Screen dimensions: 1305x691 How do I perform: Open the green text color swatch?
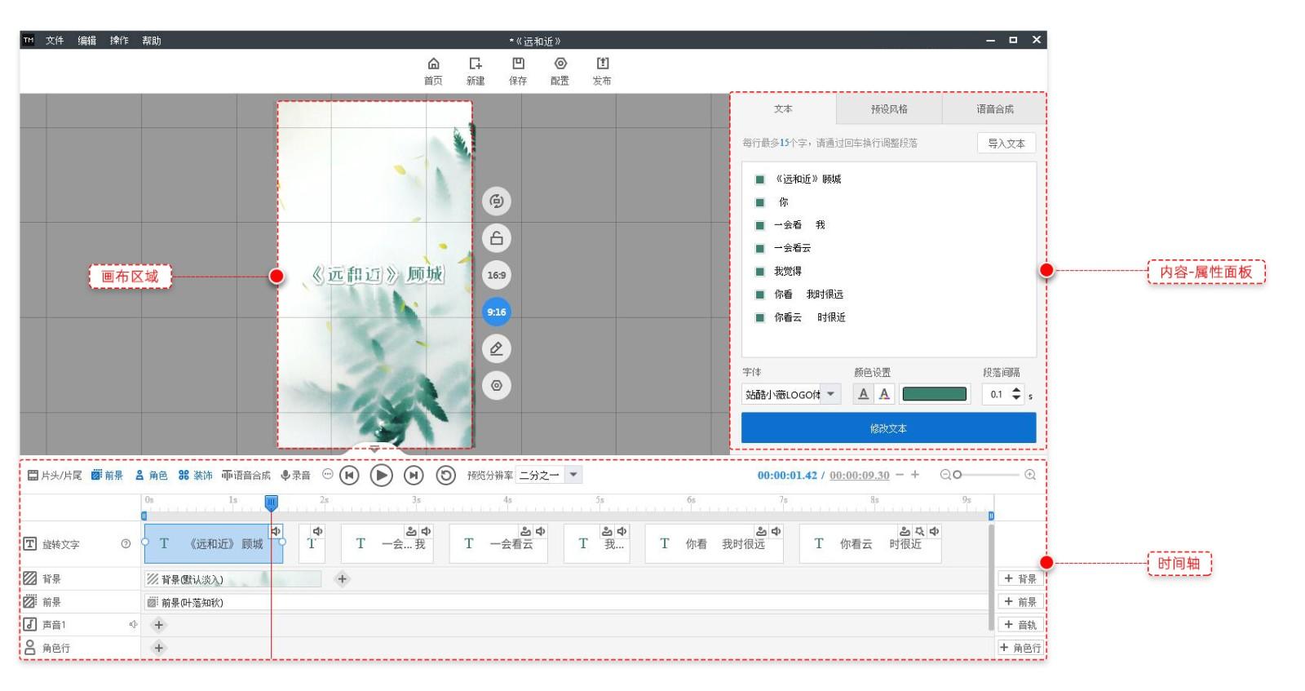[934, 394]
